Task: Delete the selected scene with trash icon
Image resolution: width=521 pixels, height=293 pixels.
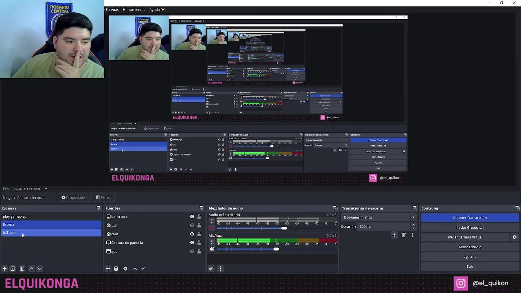Action: pyautogui.click(x=13, y=269)
